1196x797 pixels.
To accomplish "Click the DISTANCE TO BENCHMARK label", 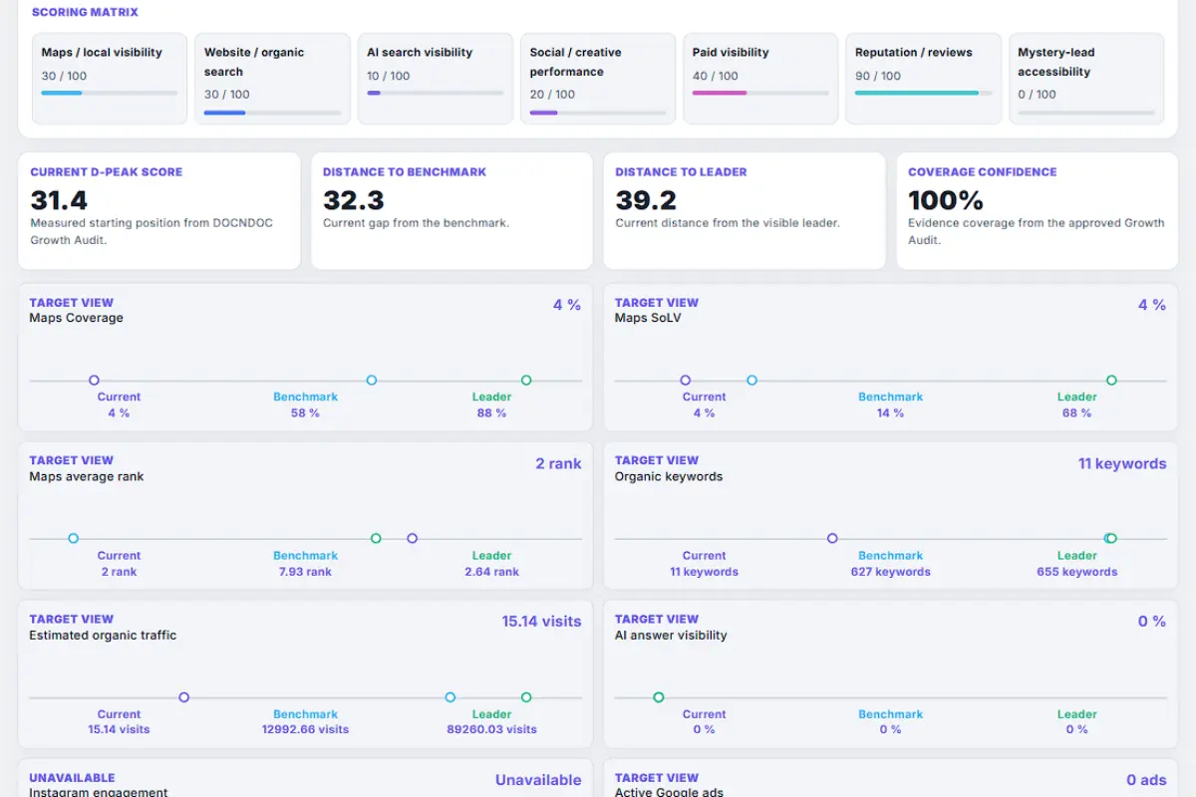I will pyautogui.click(x=405, y=172).
